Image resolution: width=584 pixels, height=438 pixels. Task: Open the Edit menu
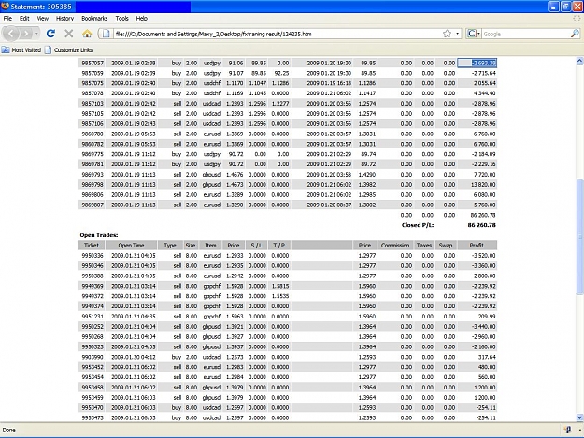tap(24, 19)
